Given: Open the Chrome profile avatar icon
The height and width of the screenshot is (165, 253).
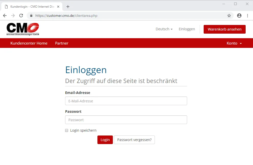Looking at the screenshot, I should tap(239, 16).
